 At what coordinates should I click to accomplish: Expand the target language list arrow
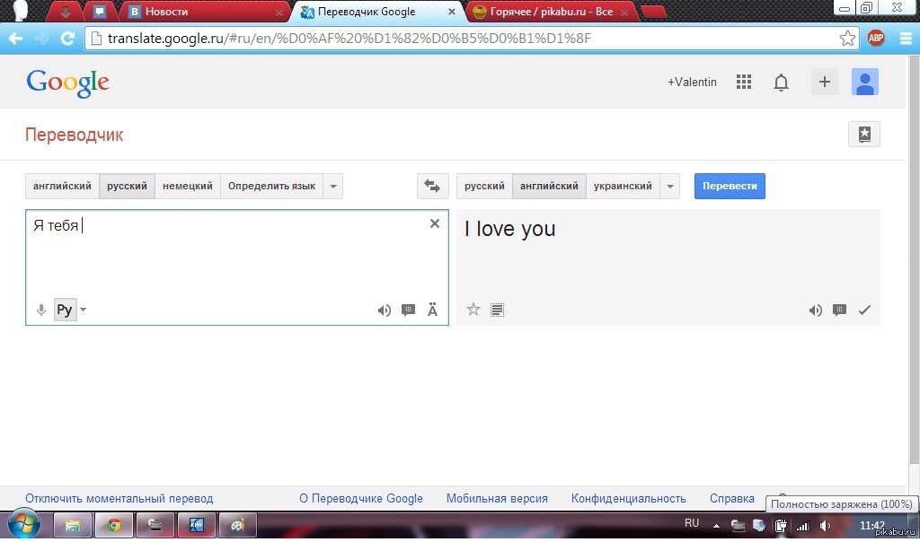670,187
